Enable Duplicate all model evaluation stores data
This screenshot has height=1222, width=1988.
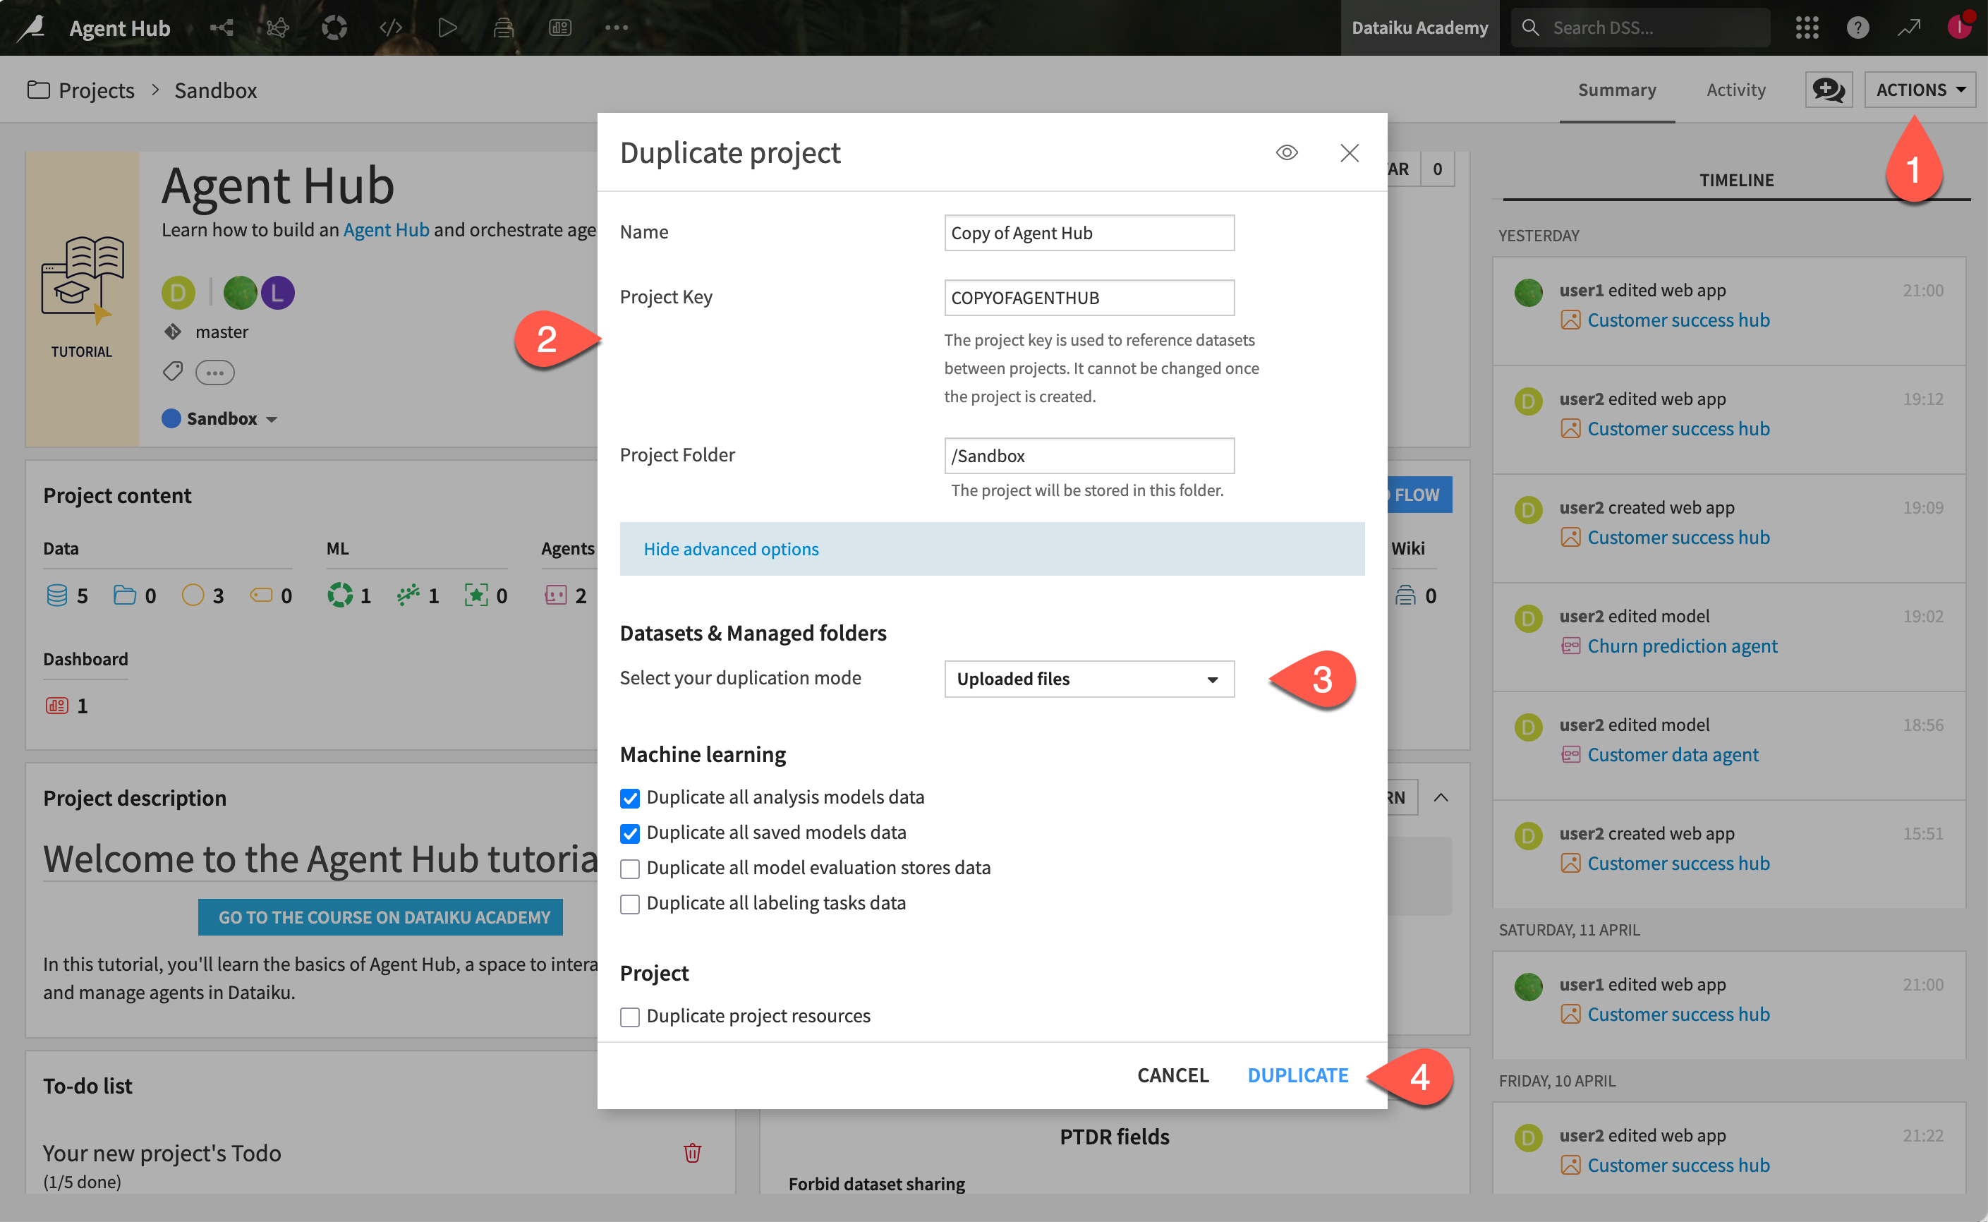point(629,869)
